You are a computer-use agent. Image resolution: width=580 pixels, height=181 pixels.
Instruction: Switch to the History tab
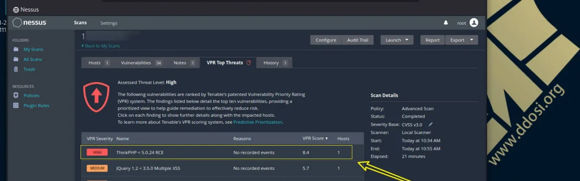(275, 62)
